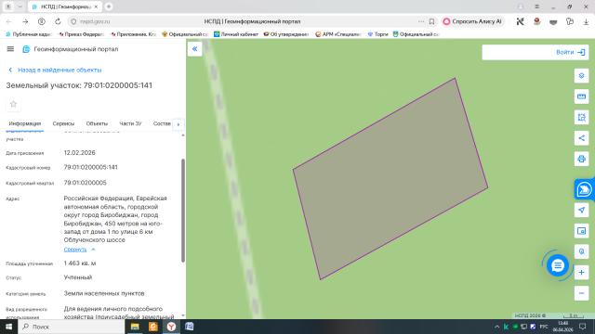Switch to the Информация tab

(25, 123)
